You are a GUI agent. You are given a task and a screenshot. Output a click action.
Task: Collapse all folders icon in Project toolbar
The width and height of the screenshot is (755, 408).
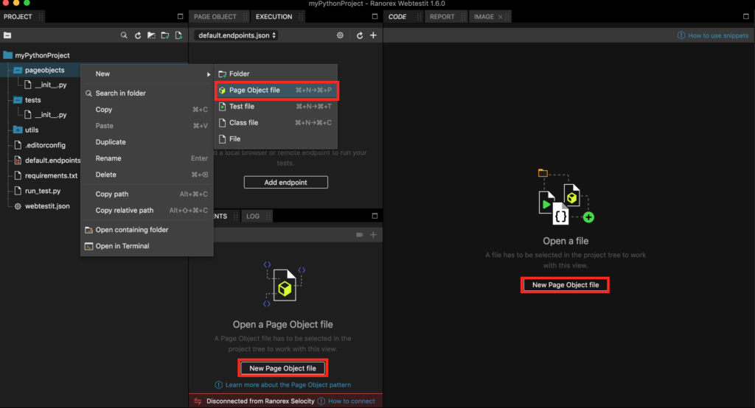7,35
